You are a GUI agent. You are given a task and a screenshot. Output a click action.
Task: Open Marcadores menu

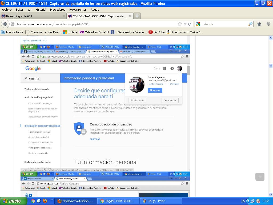pyautogui.click(x=58, y=10)
